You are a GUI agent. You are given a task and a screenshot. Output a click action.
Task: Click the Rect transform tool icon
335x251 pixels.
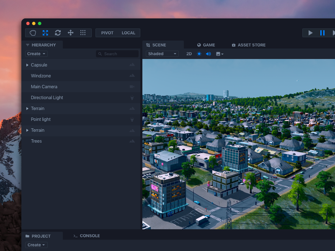pyautogui.click(x=82, y=33)
